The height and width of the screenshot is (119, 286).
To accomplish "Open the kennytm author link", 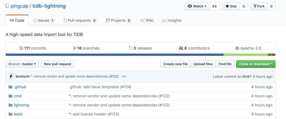I will point(23,76).
